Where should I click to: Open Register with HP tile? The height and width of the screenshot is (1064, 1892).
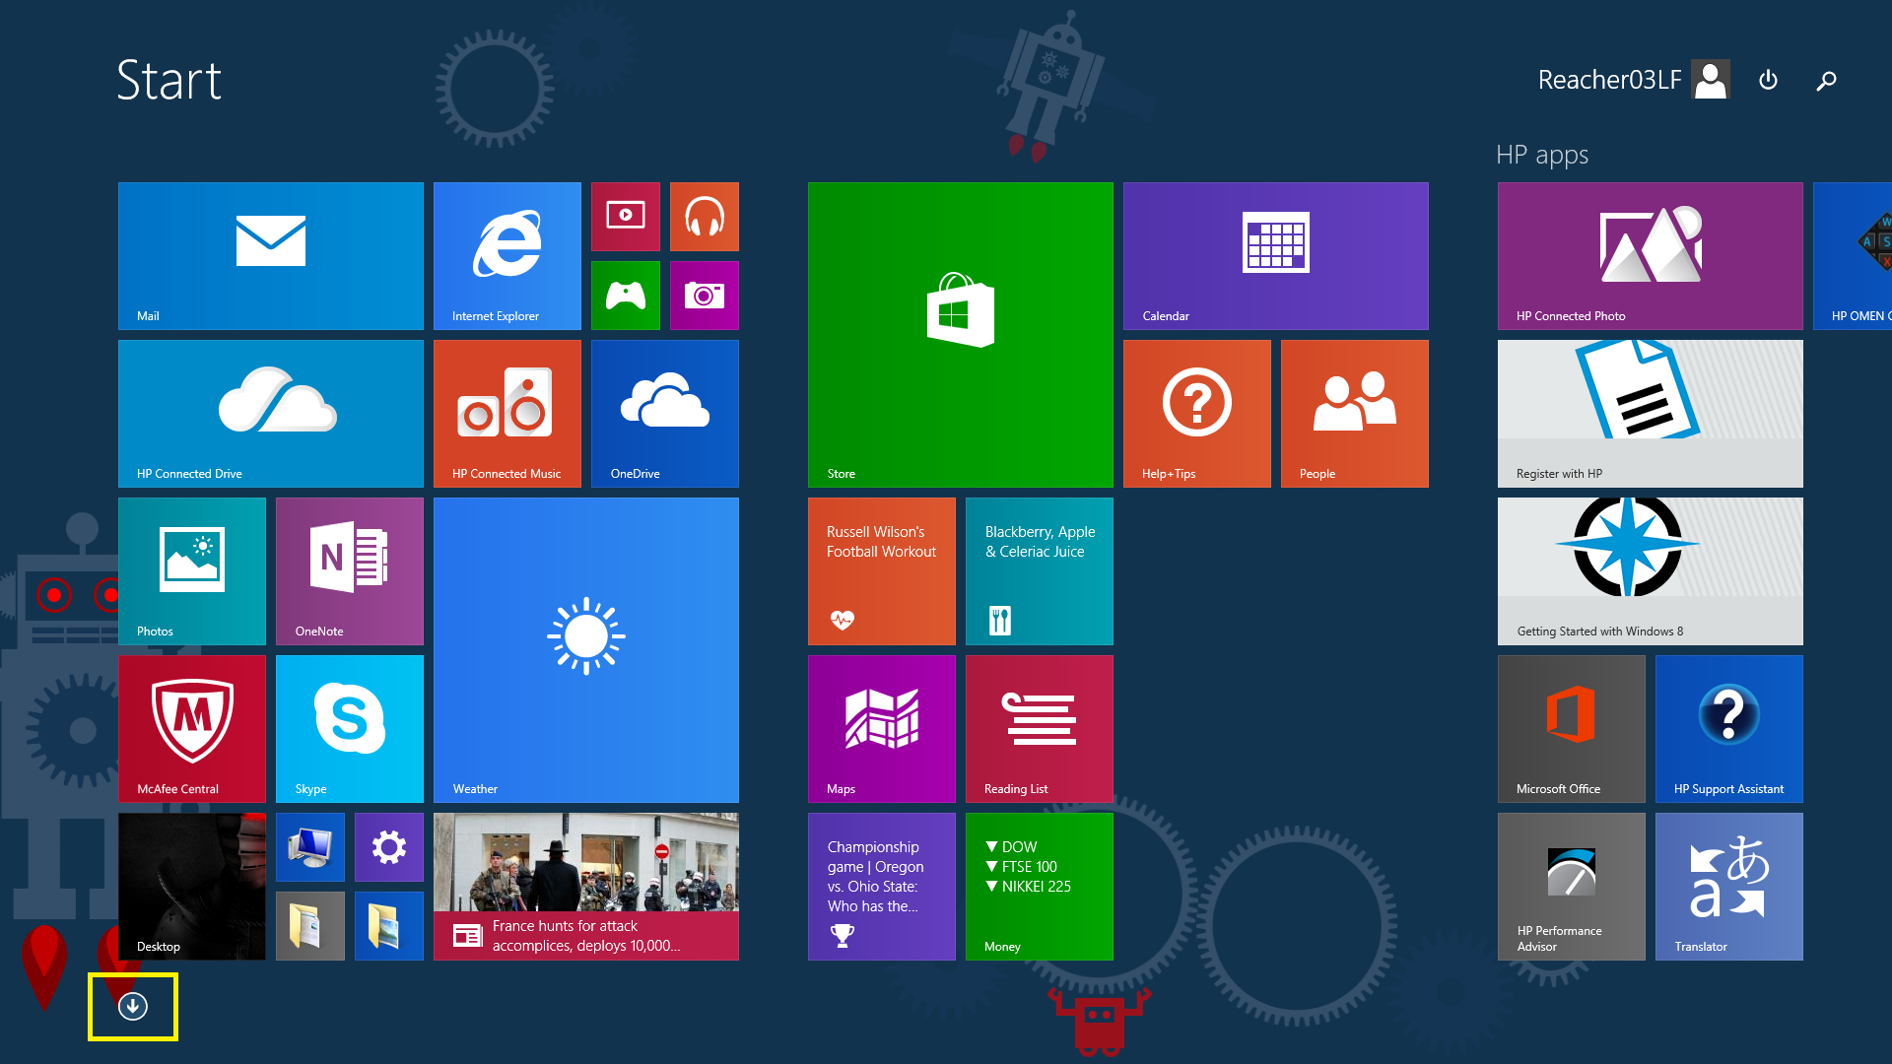point(1651,414)
